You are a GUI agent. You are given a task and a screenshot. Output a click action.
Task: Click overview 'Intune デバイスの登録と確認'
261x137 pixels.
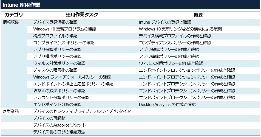click(165, 22)
